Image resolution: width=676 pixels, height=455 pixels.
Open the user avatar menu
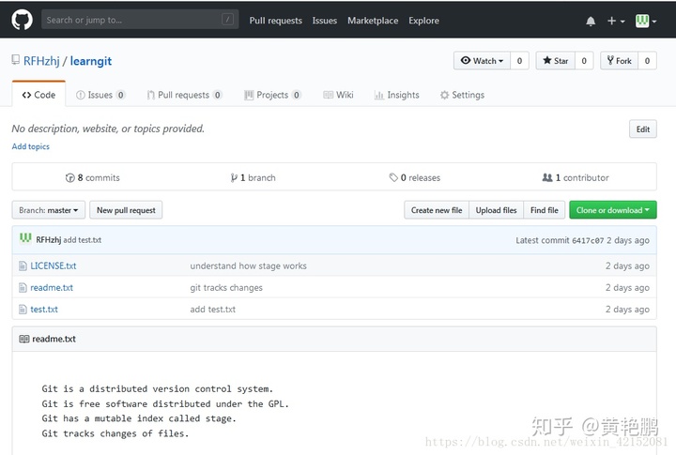pyautogui.click(x=645, y=21)
